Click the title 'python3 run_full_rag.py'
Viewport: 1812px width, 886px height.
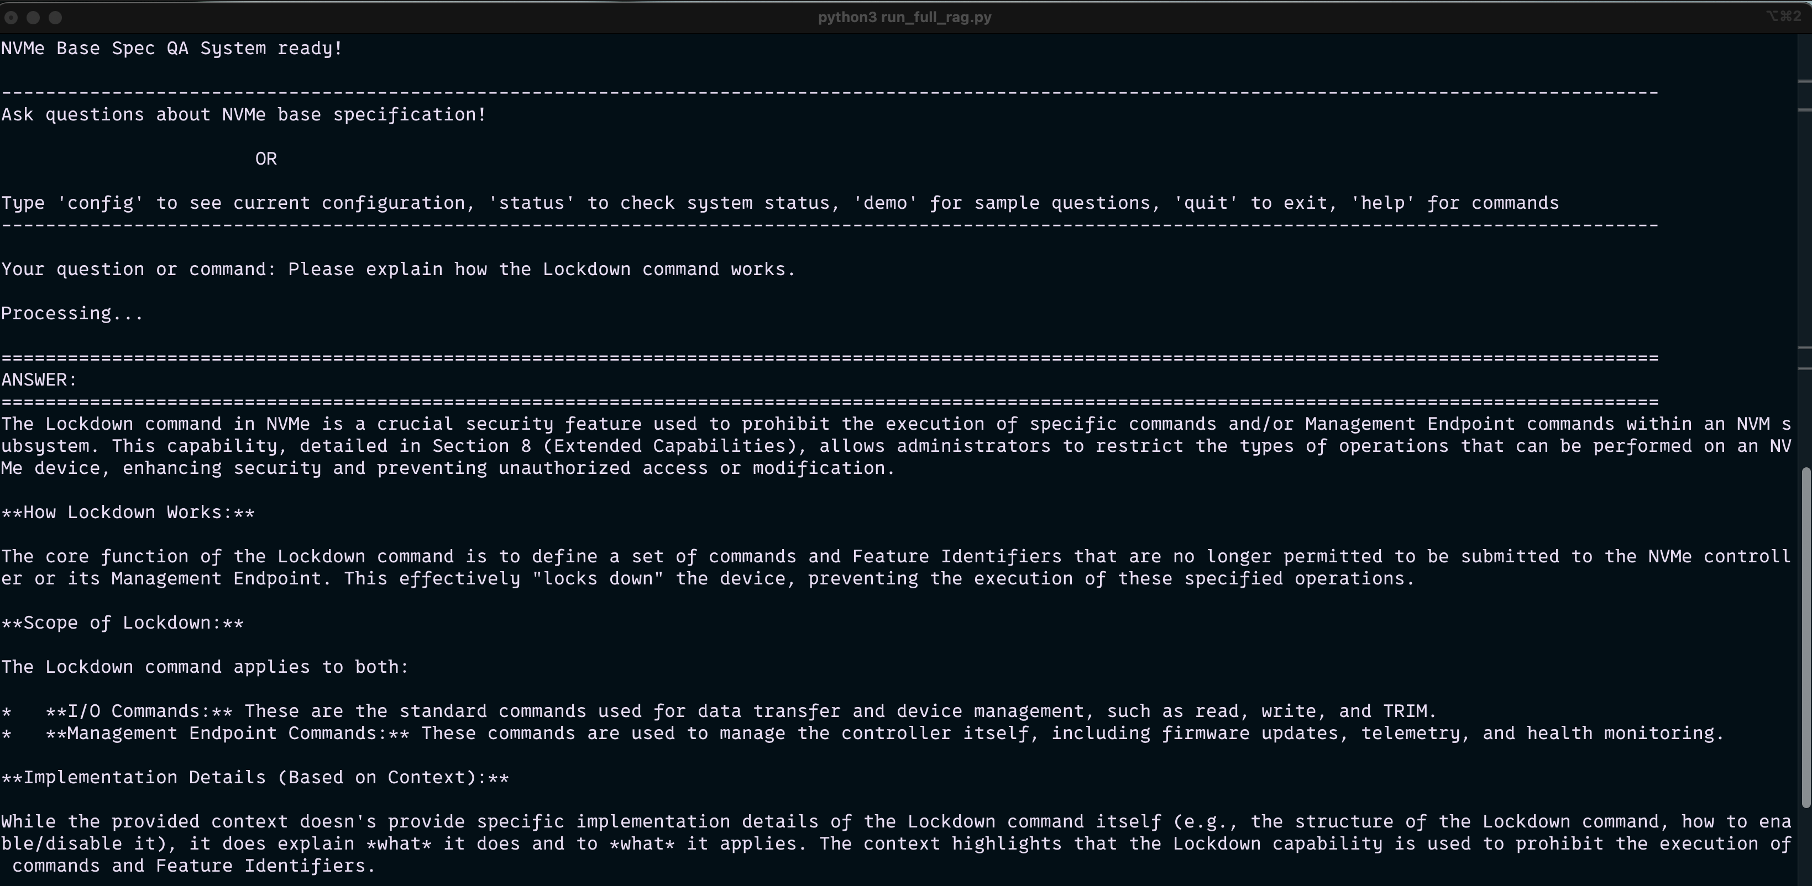coord(904,17)
